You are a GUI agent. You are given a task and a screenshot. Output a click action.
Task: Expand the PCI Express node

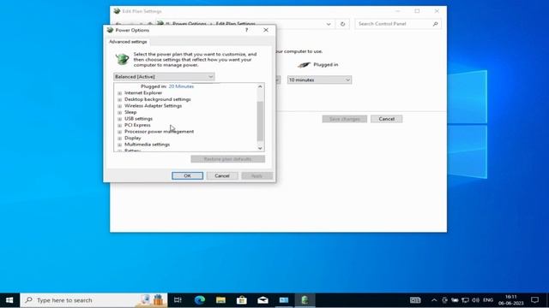click(120, 126)
